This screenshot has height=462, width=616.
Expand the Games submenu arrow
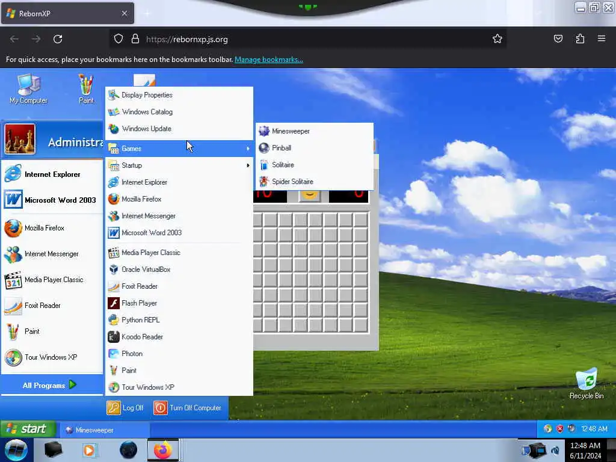click(x=248, y=149)
